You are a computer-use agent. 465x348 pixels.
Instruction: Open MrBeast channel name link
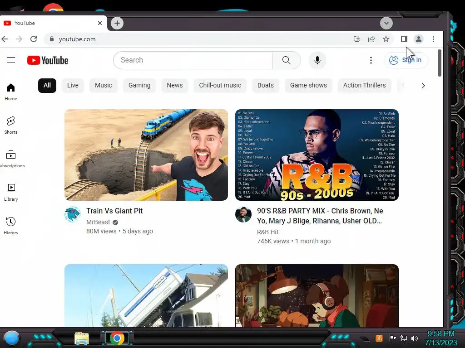click(98, 222)
